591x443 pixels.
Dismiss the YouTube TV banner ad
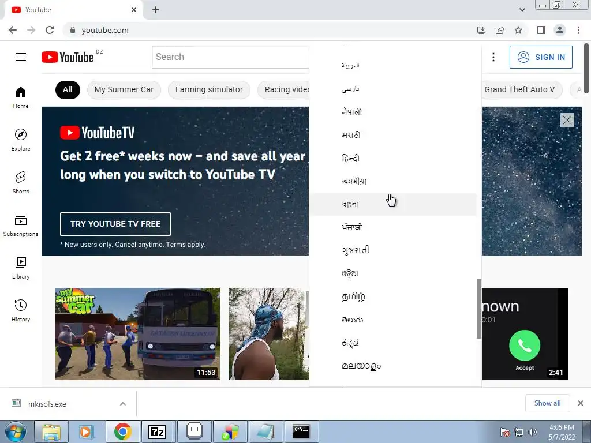[x=567, y=120]
